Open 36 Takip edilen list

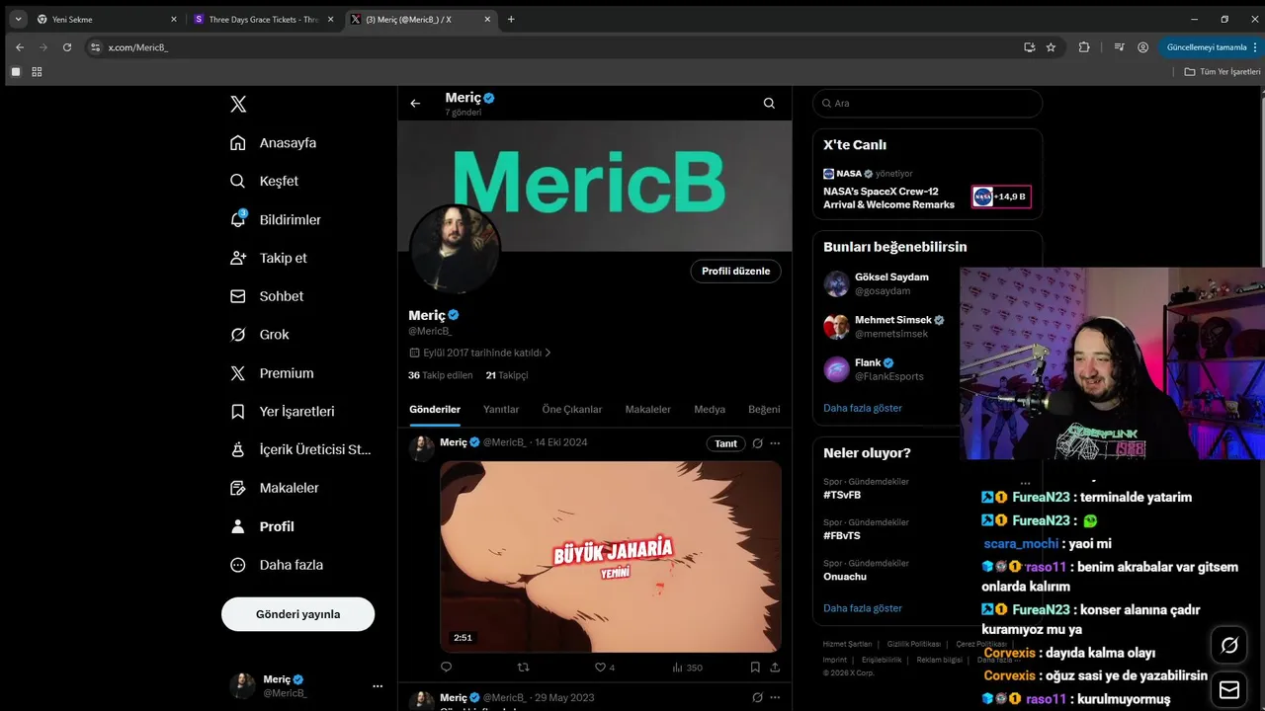pos(441,375)
